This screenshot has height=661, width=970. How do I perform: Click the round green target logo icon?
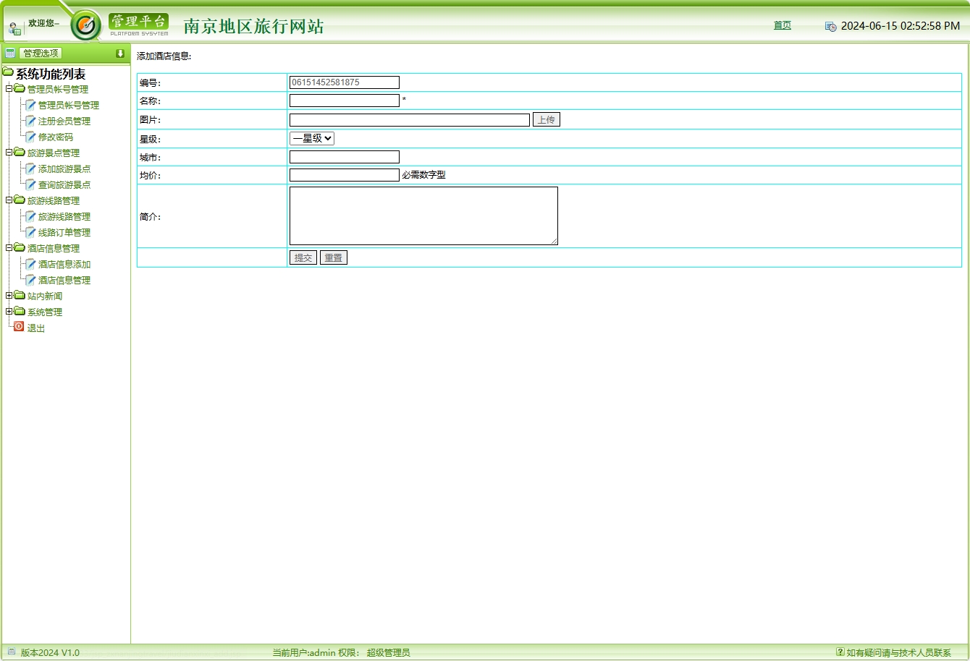(86, 26)
